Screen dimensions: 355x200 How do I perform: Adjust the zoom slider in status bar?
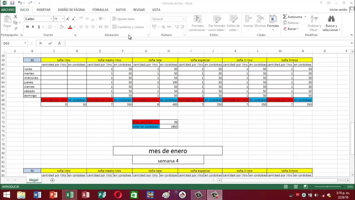(x=328, y=187)
